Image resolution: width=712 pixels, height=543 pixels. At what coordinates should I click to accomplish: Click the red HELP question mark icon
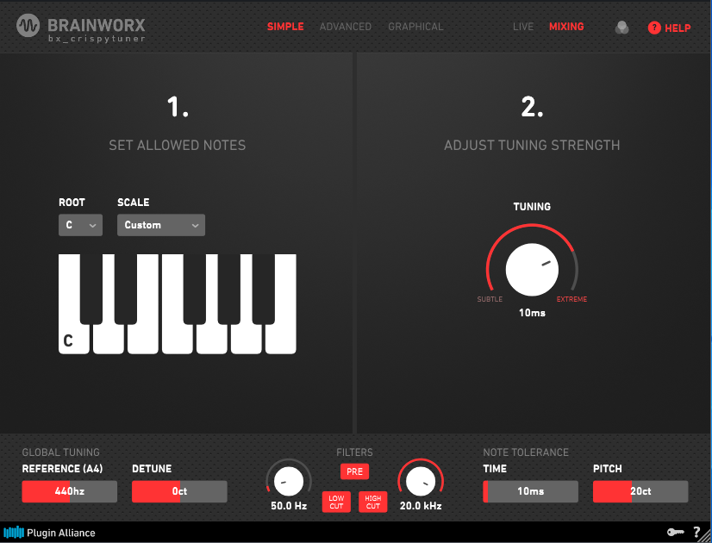tap(654, 28)
